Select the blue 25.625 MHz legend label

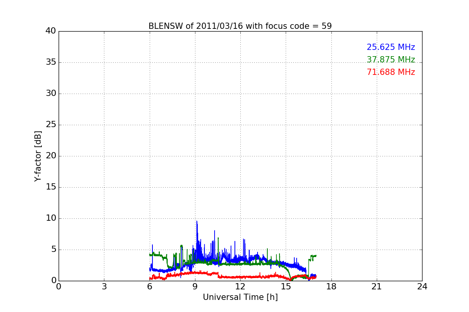click(x=391, y=47)
